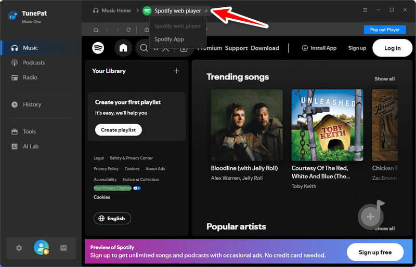Choose Spotify web player from dropdown

177,26
